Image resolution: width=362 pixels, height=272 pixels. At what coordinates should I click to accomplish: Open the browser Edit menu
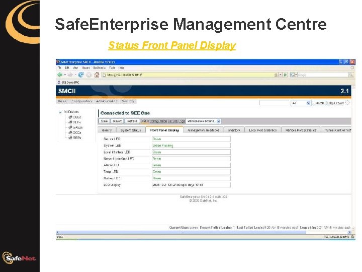click(67, 68)
